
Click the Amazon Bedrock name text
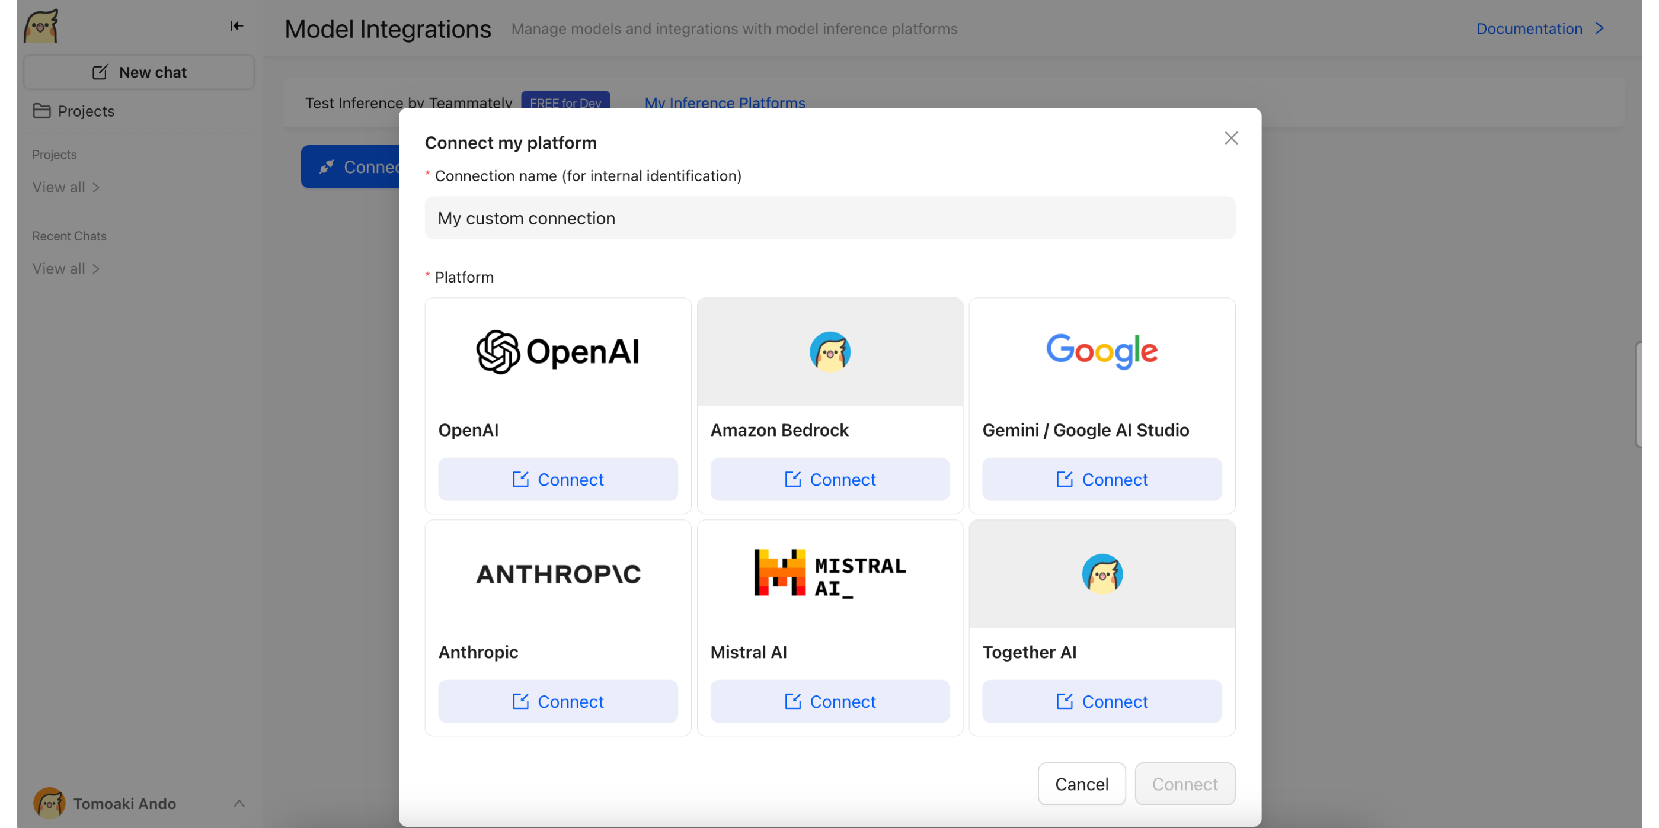click(x=779, y=430)
